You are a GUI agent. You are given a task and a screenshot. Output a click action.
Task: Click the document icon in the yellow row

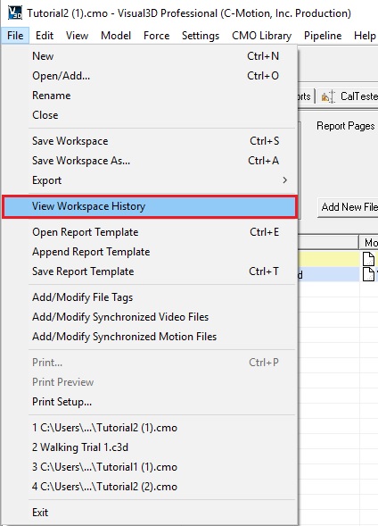368,258
